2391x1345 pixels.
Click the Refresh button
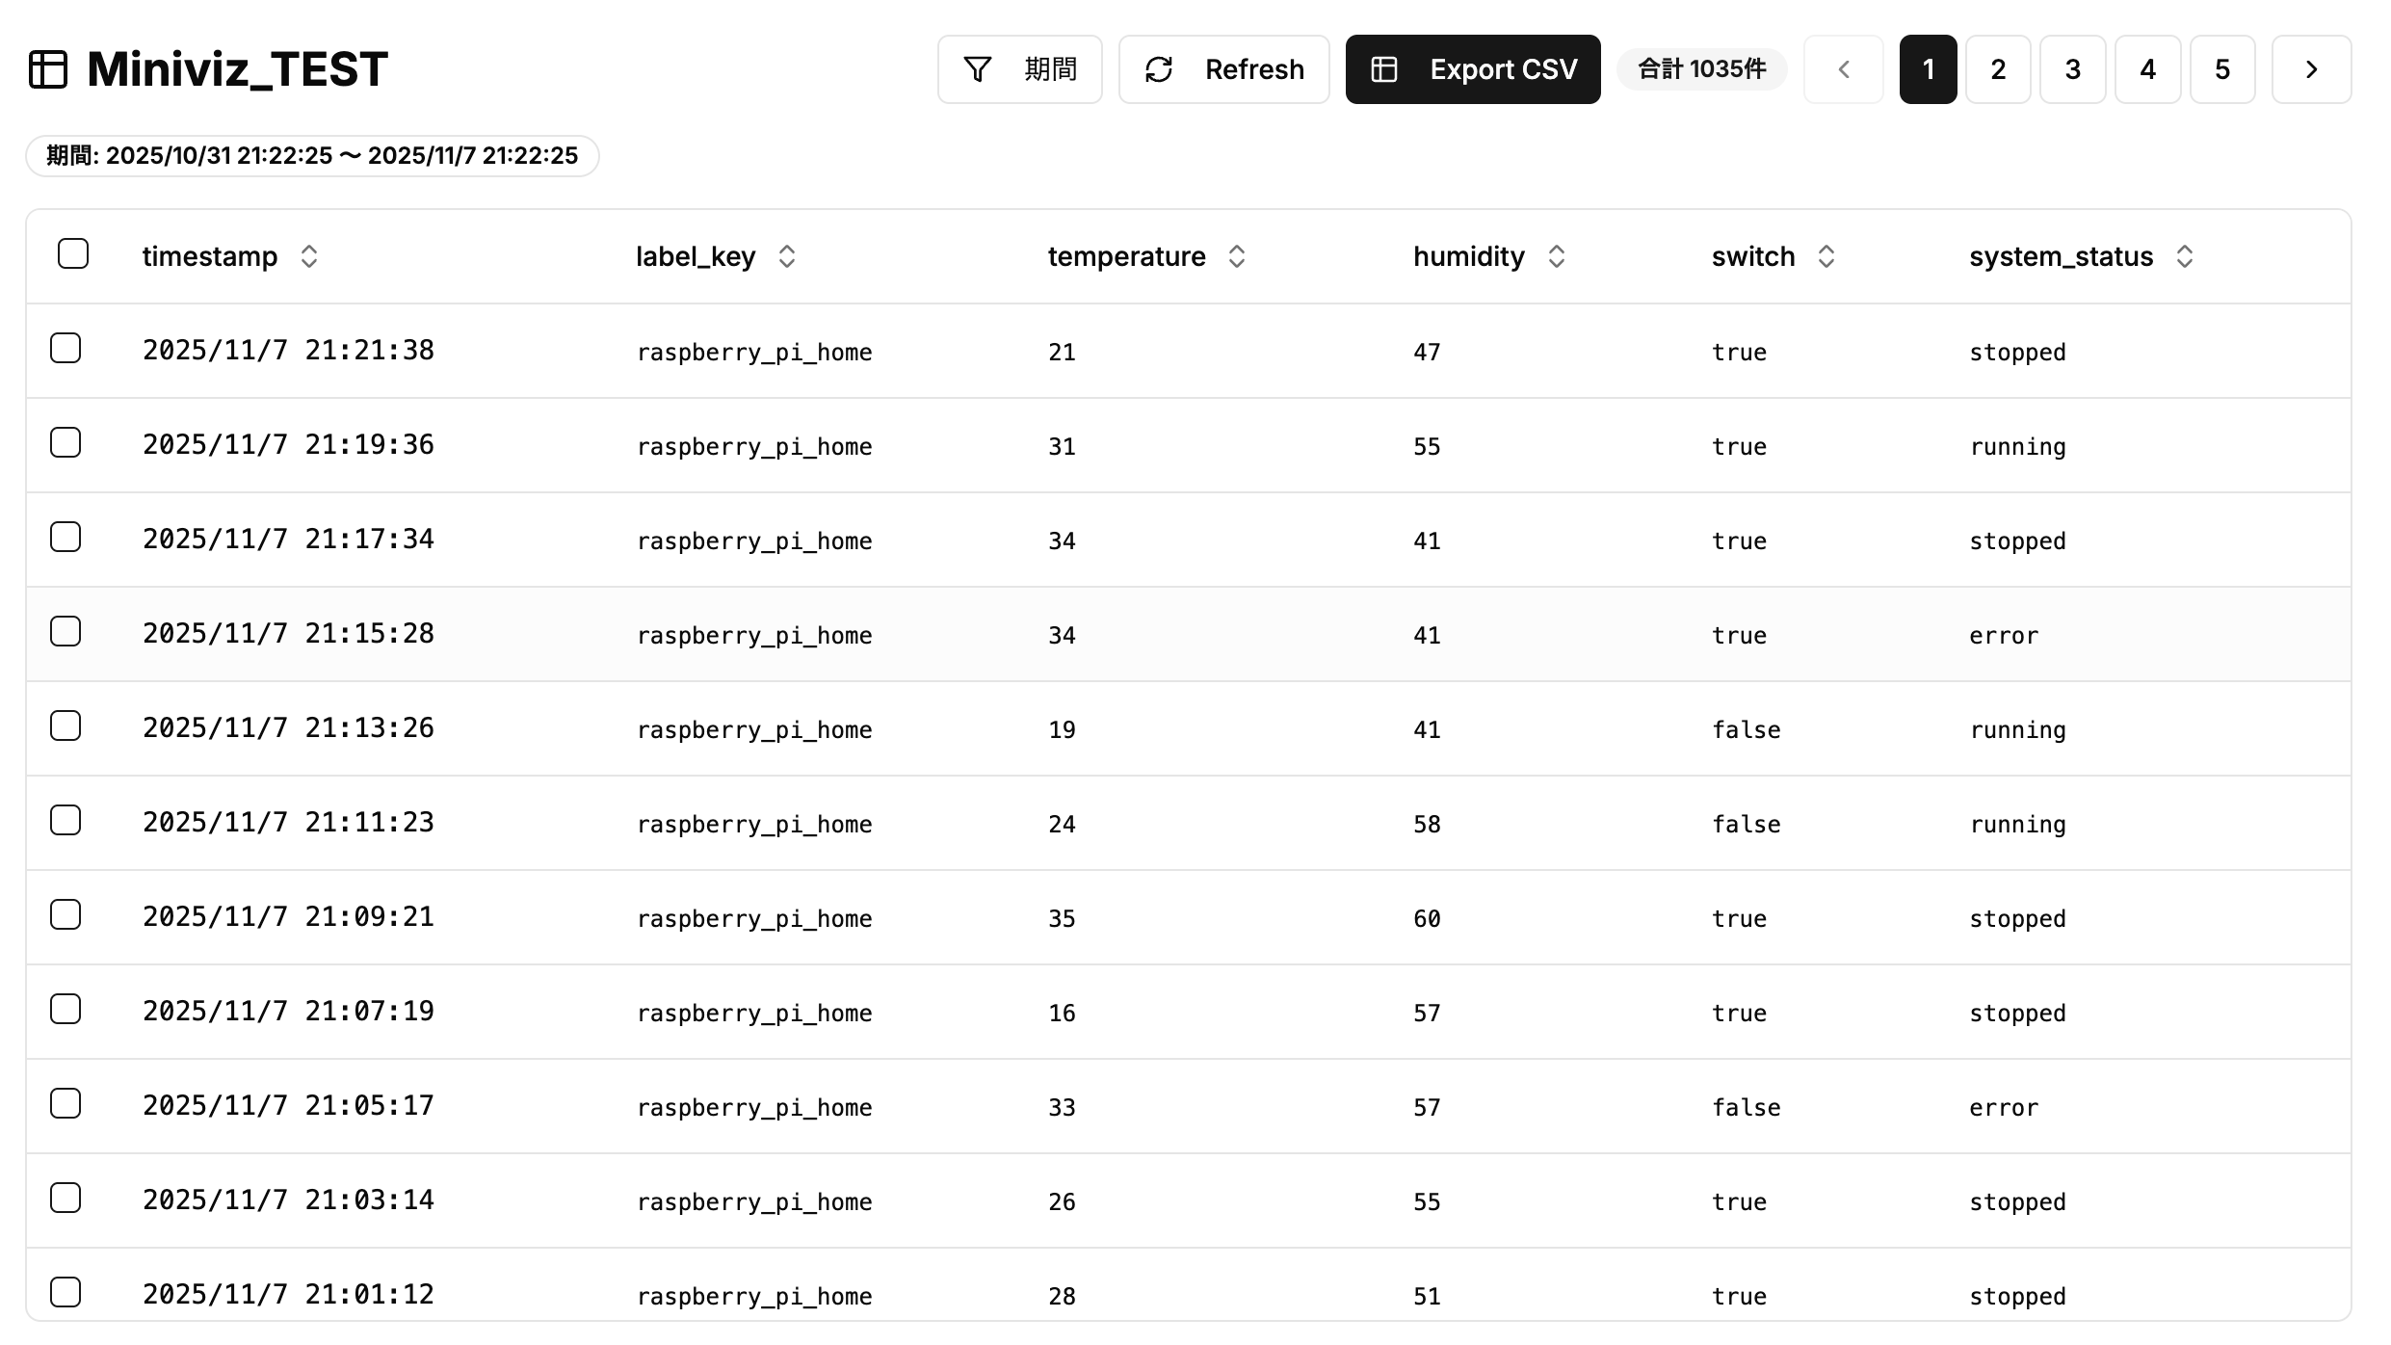coord(1223,68)
